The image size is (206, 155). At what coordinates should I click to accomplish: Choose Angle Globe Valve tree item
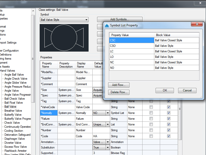point(15,83)
